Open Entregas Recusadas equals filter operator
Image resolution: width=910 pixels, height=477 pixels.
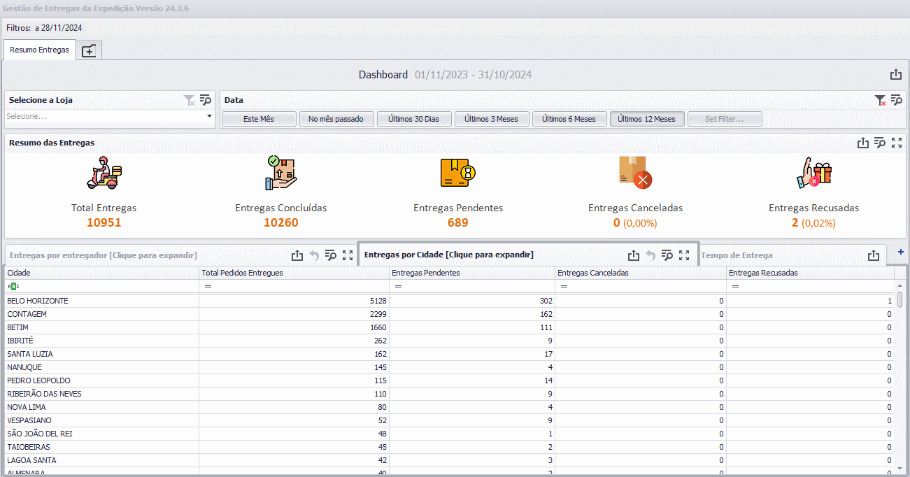point(735,287)
